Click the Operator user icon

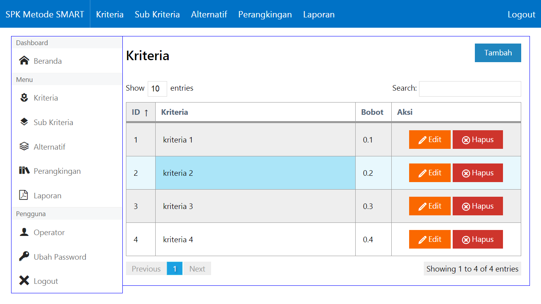click(x=24, y=232)
